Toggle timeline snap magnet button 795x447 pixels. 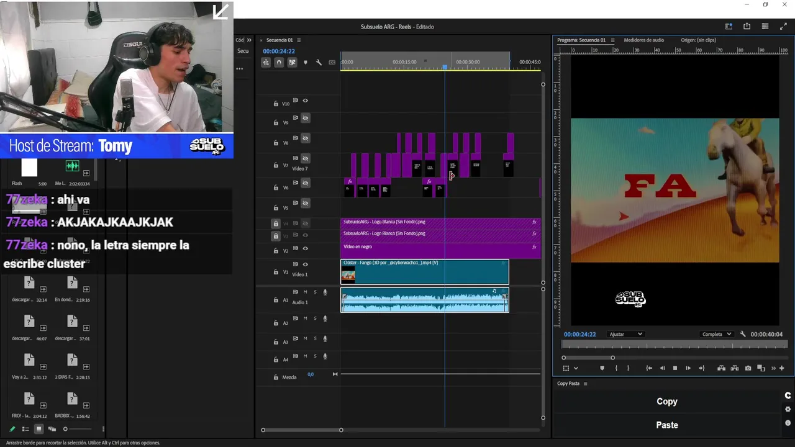[x=279, y=62]
